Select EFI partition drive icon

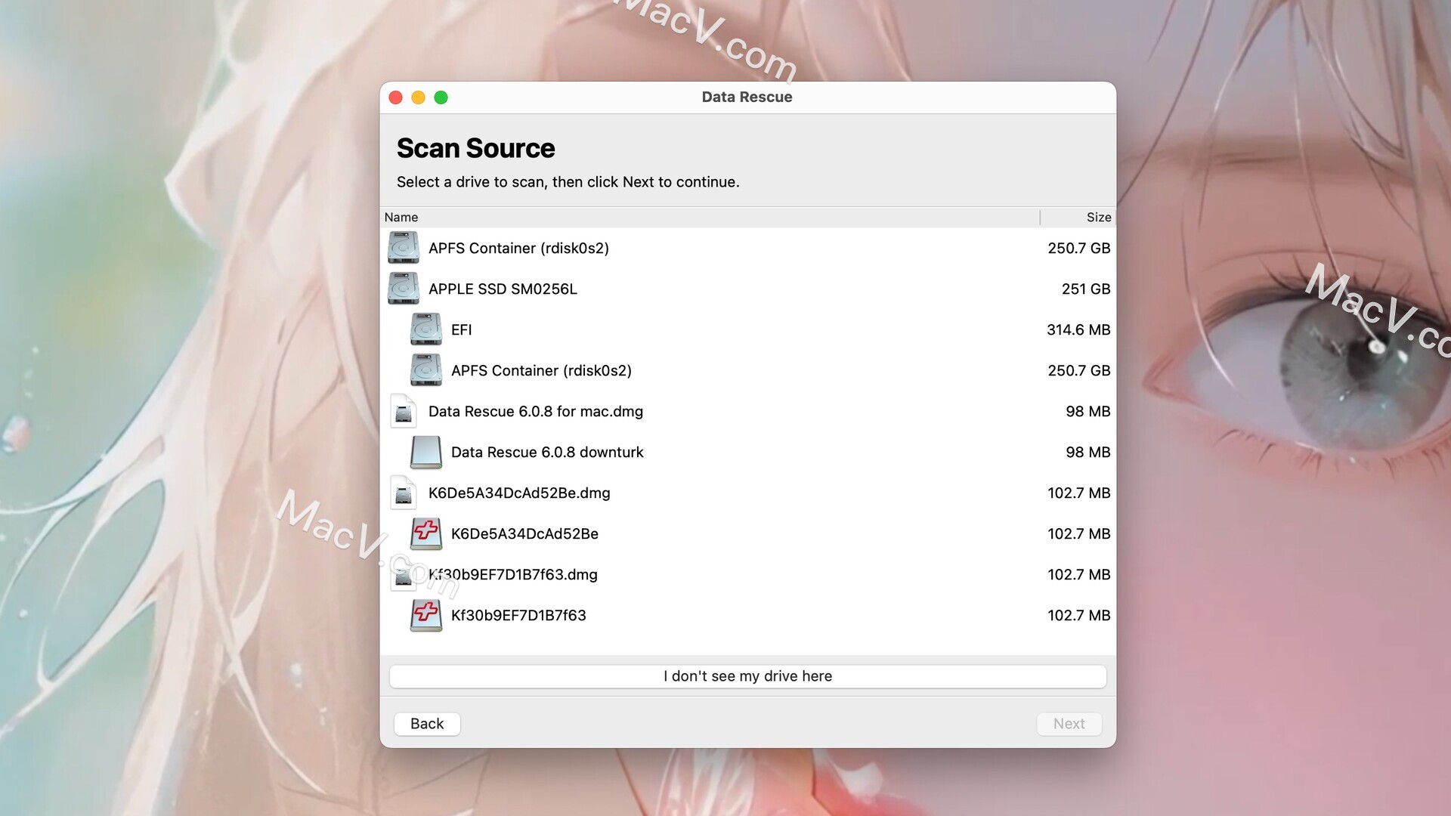pos(425,329)
